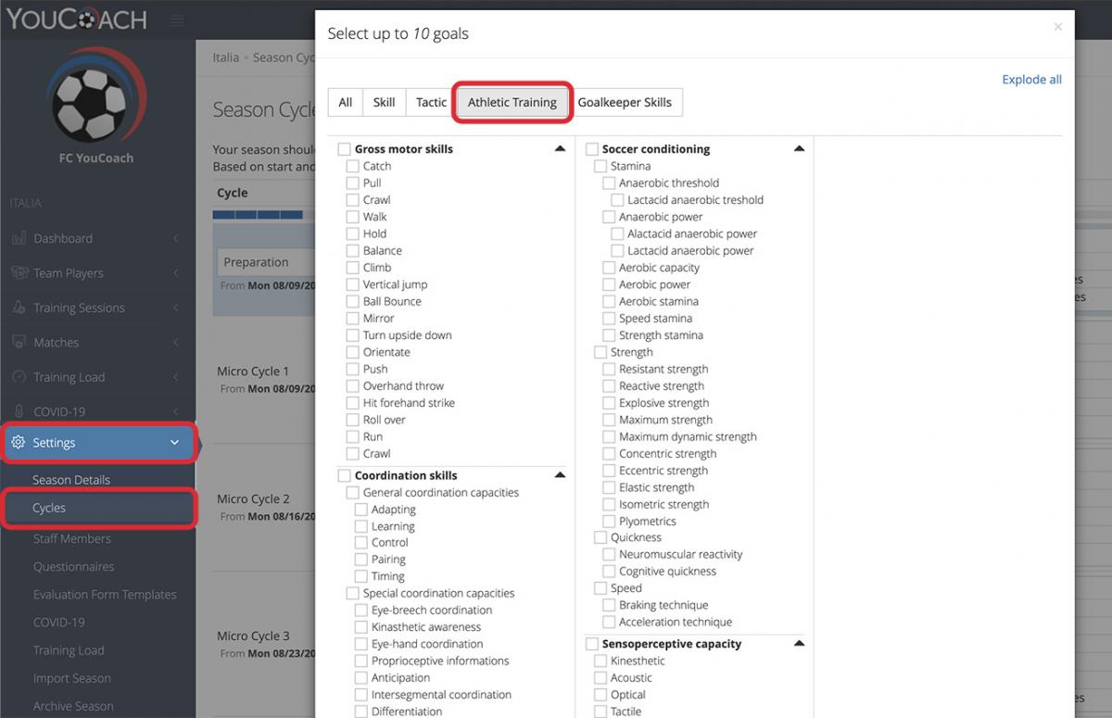Collapse the Coordination skills section arrow
Image resolution: width=1112 pixels, height=718 pixels.
(560, 475)
